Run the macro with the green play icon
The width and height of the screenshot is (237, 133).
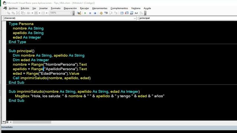(85, 13)
